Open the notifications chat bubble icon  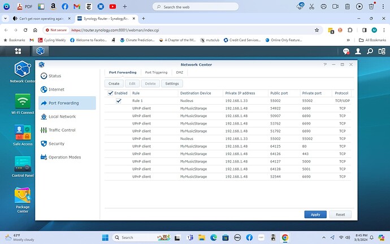(346, 52)
